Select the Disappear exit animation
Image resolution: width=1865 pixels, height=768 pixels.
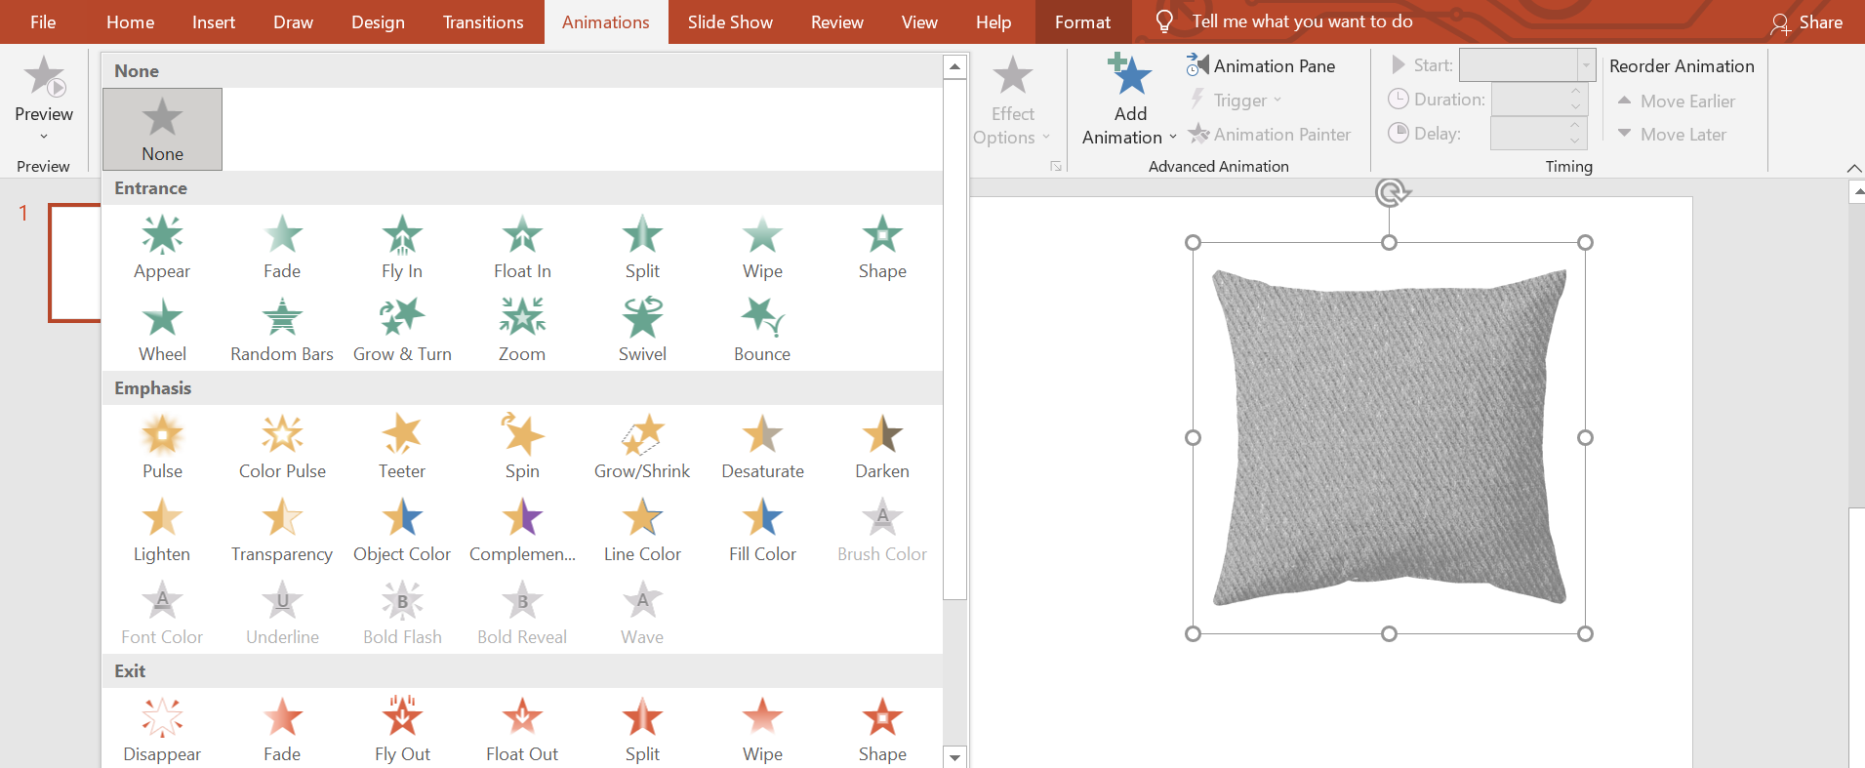click(162, 729)
